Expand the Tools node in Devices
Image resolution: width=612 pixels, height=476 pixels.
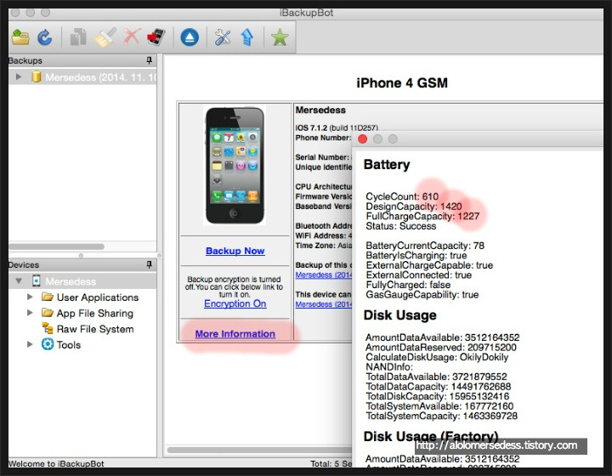tap(30, 344)
